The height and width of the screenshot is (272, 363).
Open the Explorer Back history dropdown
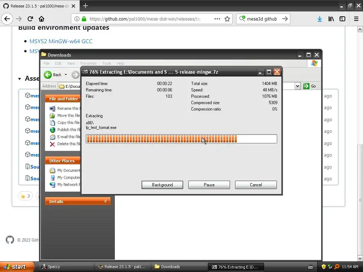pos(66,75)
